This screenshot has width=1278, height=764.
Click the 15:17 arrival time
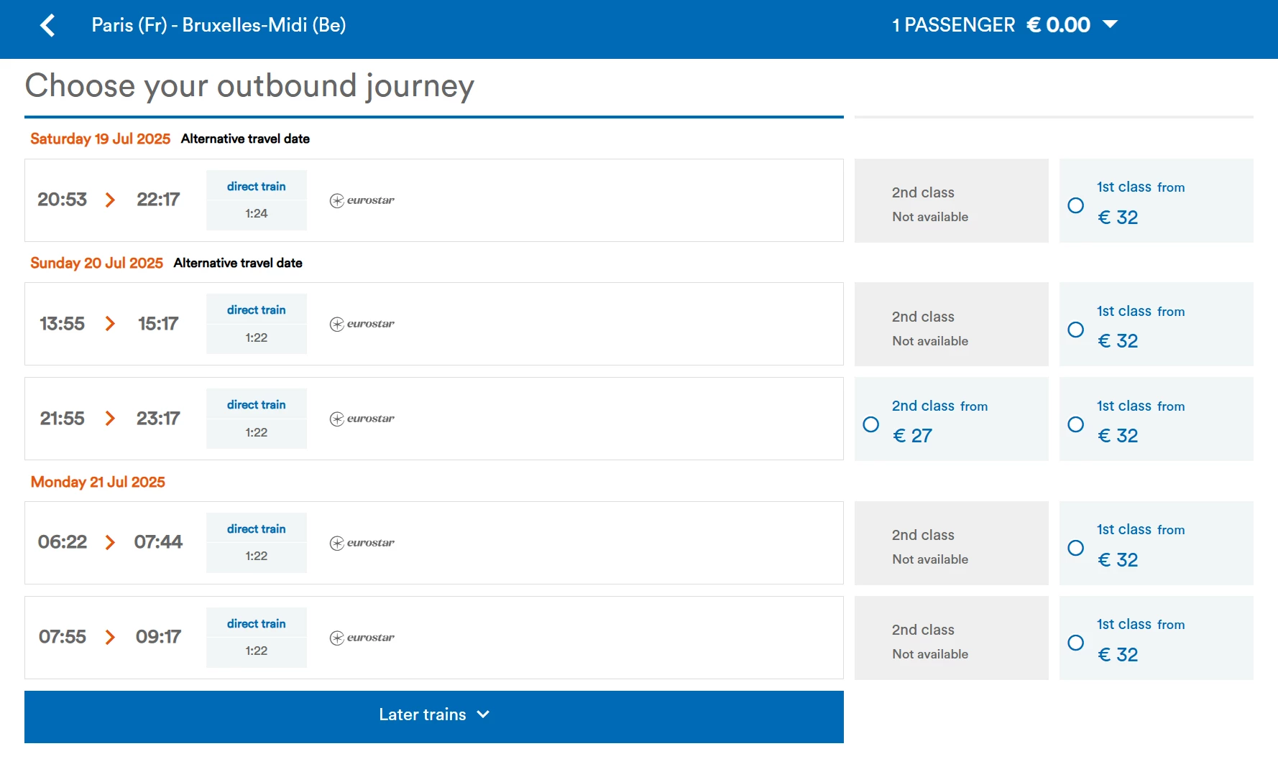pos(158,324)
